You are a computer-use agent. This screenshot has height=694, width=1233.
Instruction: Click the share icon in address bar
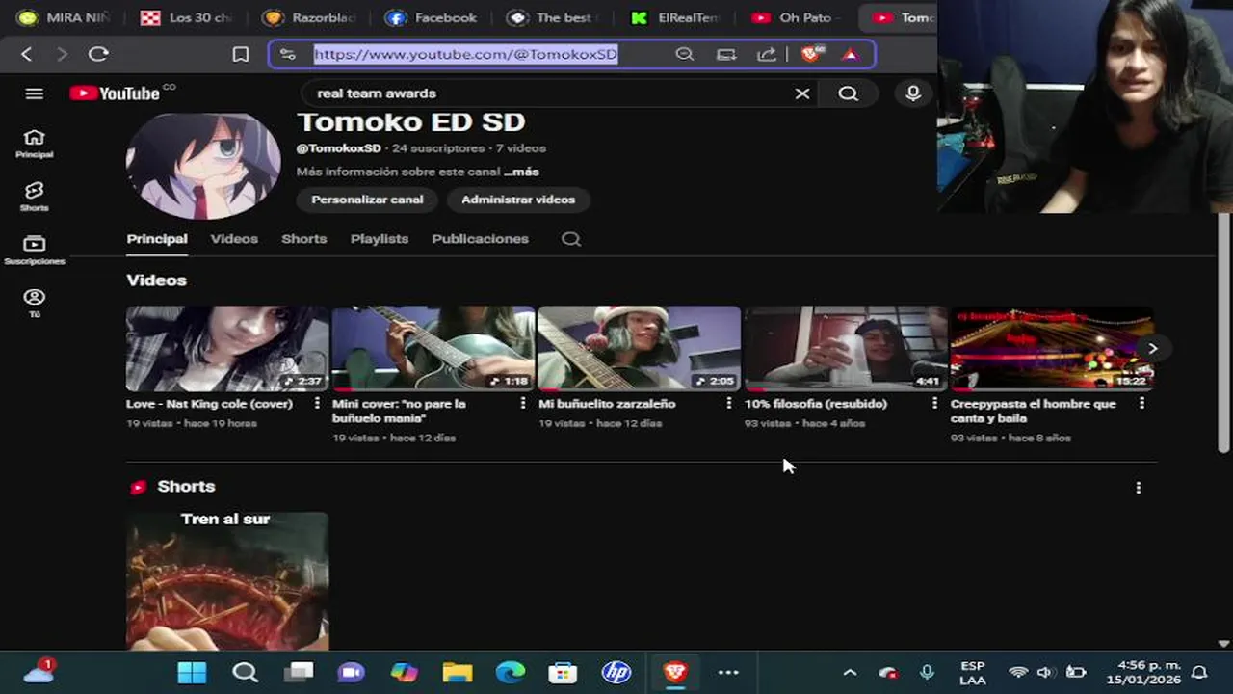point(767,54)
